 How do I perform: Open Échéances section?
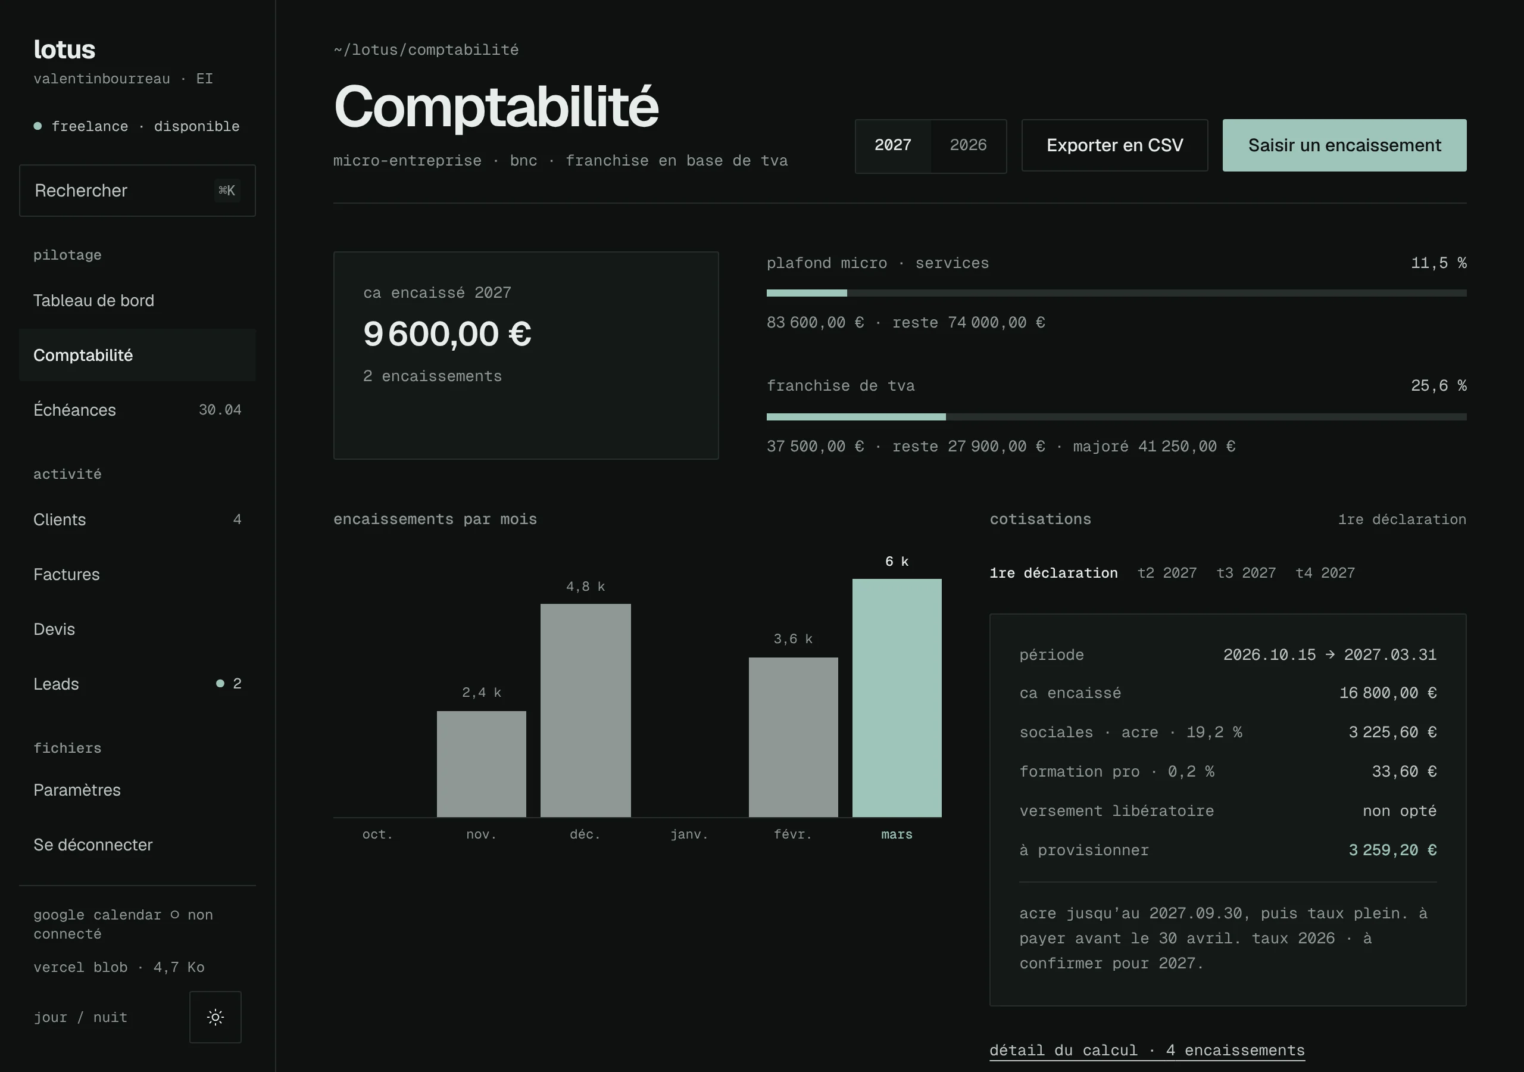pyautogui.click(x=138, y=410)
